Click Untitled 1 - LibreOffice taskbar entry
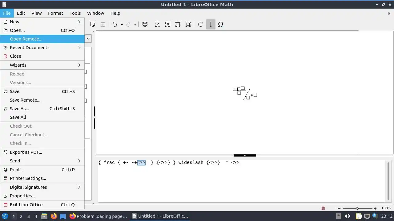The width and height of the screenshot is (394, 221). 160,216
